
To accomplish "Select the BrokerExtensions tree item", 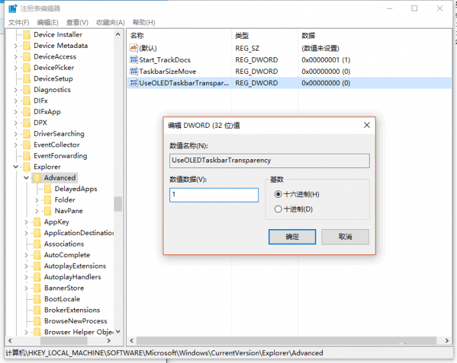I will tap(72, 310).
